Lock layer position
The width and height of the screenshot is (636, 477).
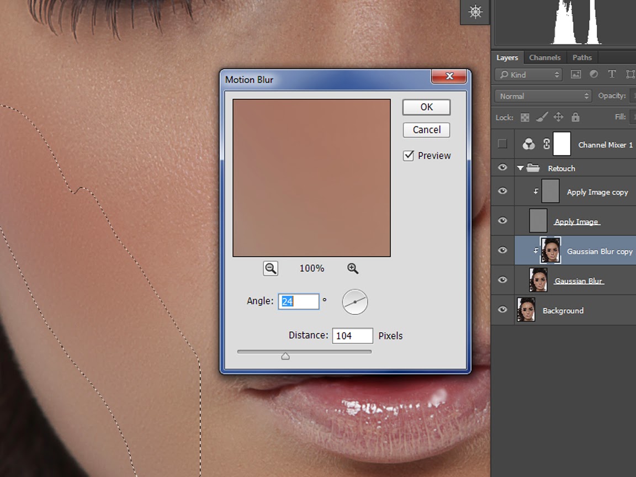[559, 117]
